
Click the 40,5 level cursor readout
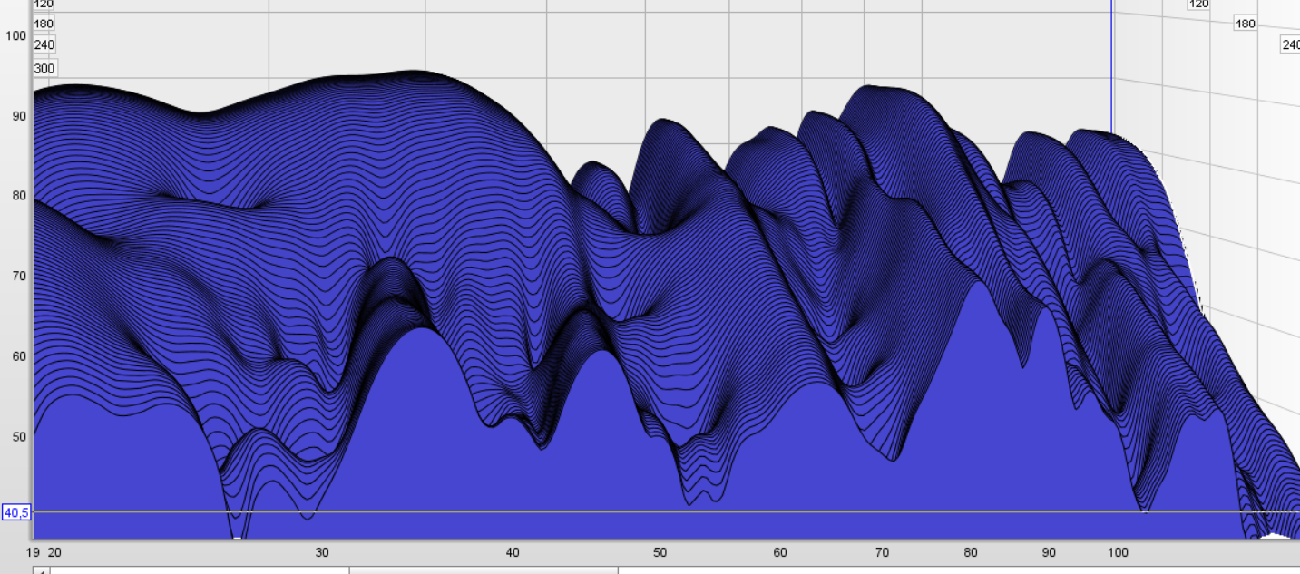(16, 512)
